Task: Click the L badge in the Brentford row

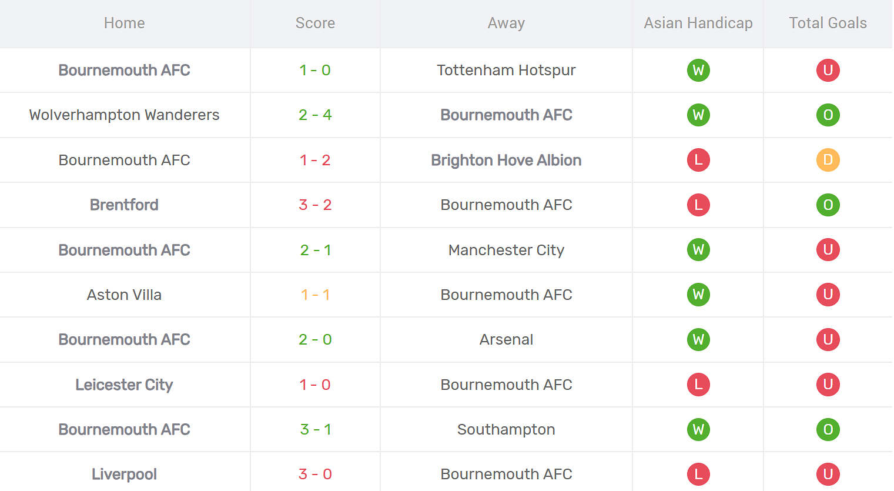Action: click(698, 205)
